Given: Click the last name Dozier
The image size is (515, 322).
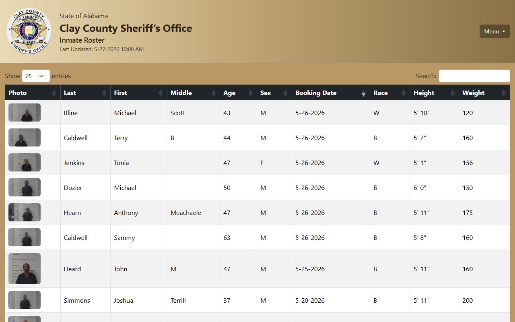Looking at the screenshot, I should point(73,188).
